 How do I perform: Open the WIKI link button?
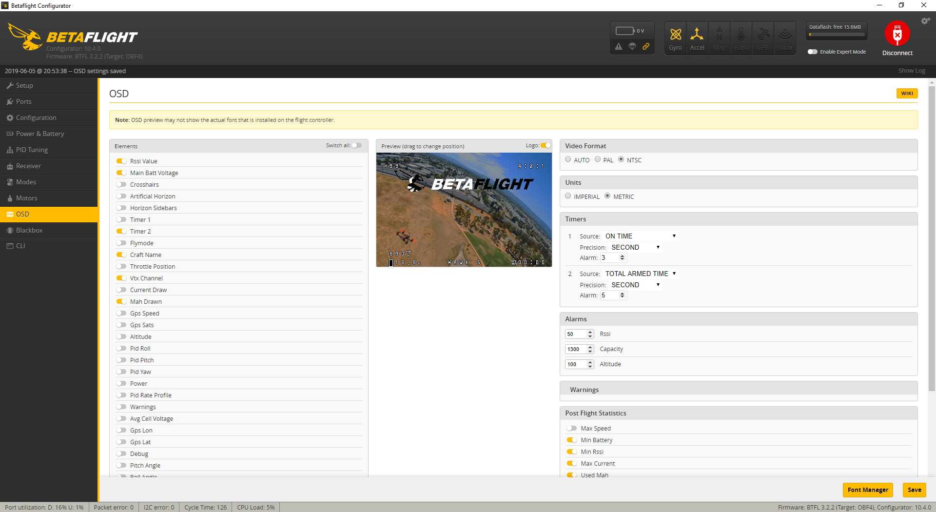click(x=907, y=93)
